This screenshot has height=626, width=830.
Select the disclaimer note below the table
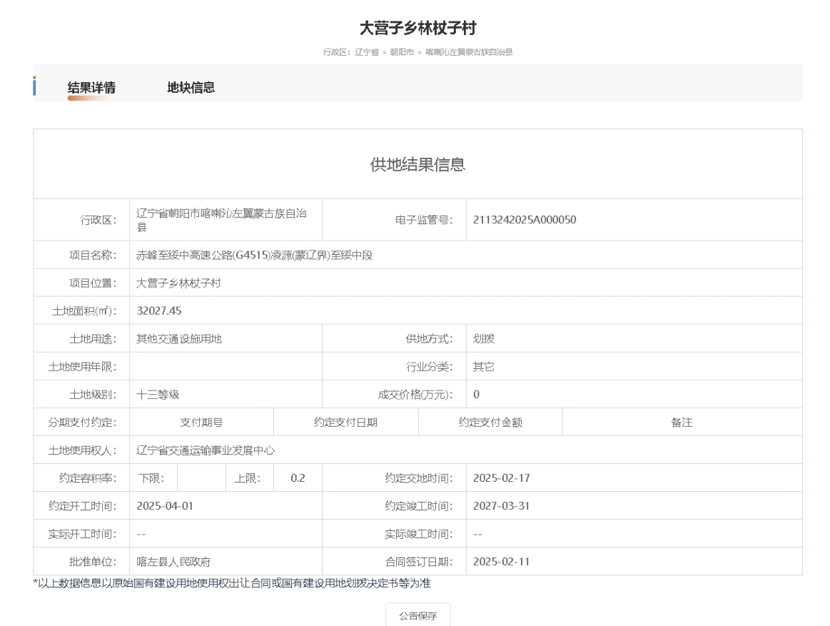pos(232,583)
